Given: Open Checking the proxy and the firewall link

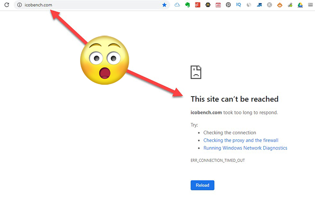Looking at the screenshot, I should coord(241,140).
